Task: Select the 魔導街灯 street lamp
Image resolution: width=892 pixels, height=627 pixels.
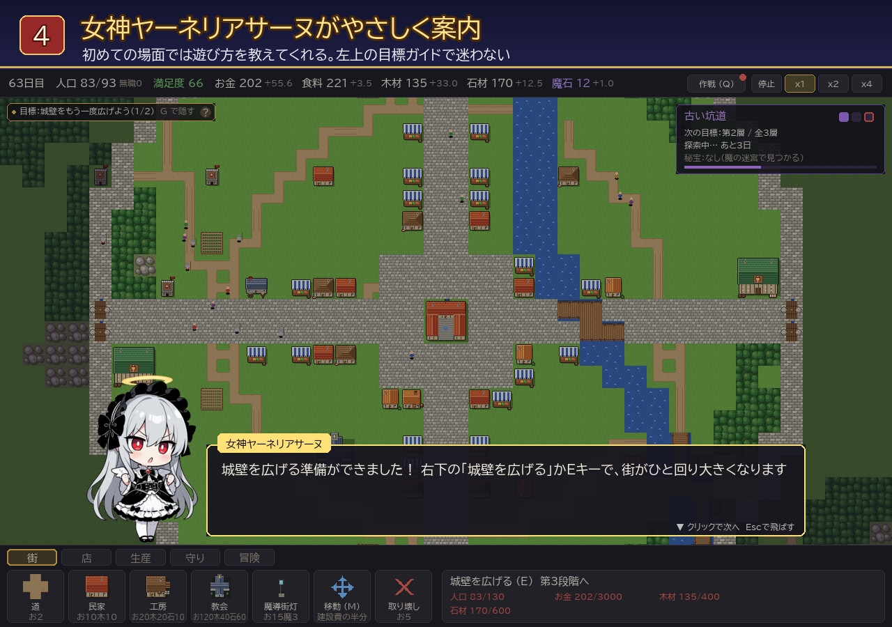Action: [x=281, y=596]
